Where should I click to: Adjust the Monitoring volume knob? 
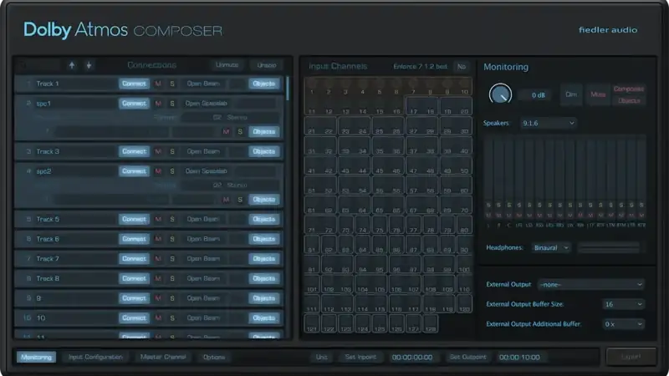pos(500,94)
